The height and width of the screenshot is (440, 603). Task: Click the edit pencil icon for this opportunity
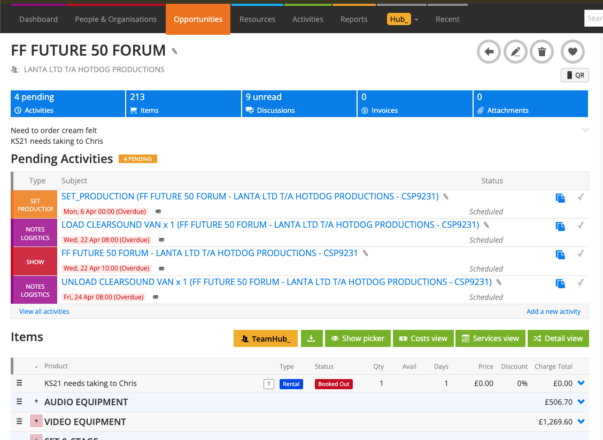(515, 51)
